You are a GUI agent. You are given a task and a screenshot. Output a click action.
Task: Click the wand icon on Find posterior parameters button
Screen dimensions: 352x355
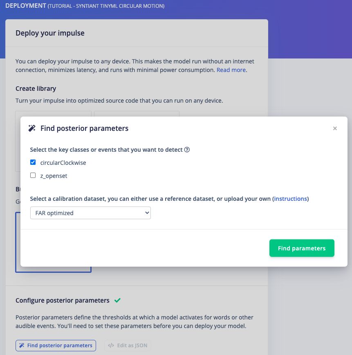point(22,346)
